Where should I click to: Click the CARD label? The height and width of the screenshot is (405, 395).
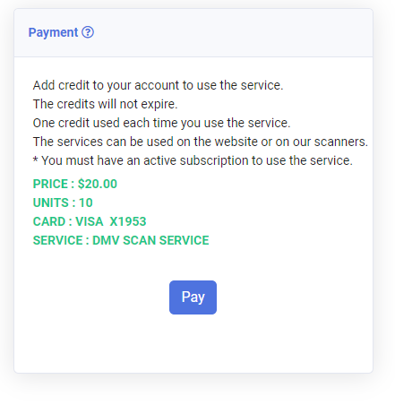[49, 221]
